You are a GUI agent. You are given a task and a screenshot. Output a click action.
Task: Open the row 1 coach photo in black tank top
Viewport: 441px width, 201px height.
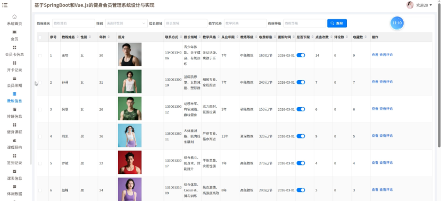(x=130, y=55)
